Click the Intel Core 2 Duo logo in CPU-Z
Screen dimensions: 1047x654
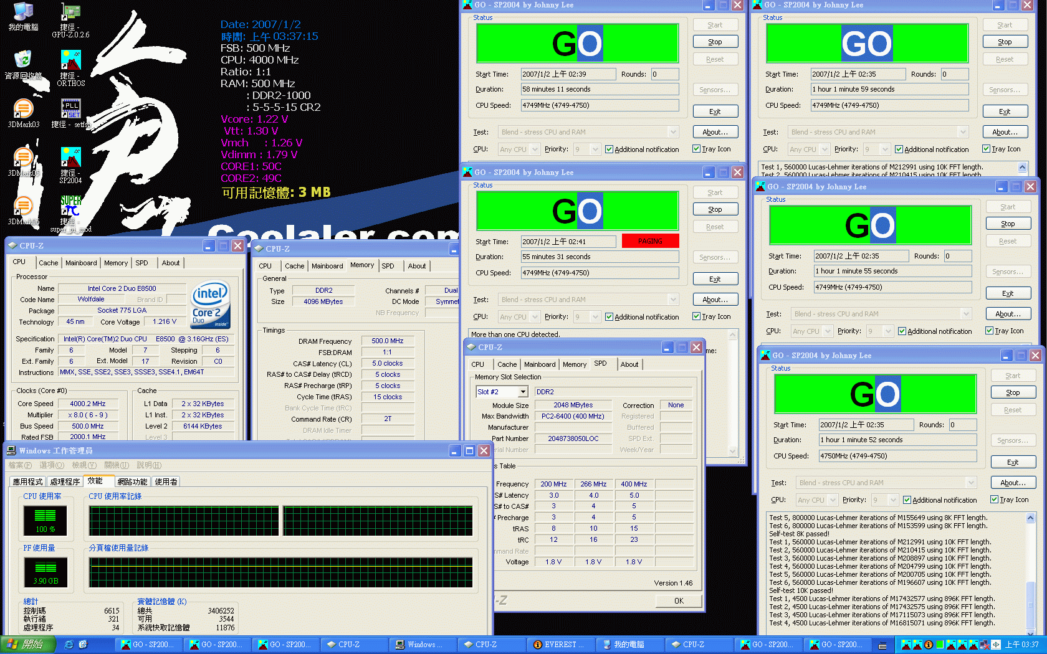210,304
